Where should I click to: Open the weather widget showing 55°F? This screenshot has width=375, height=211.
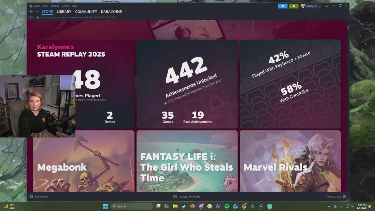(9, 206)
